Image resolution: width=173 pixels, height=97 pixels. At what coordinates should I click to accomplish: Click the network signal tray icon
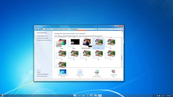(x=162, y=96)
